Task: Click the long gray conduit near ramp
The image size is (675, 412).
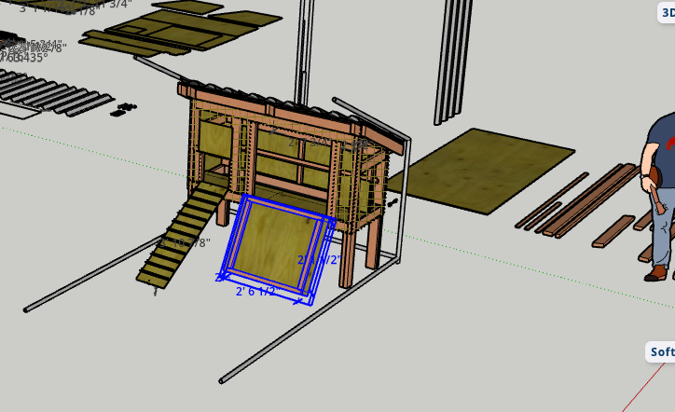Action: tap(92, 273)
